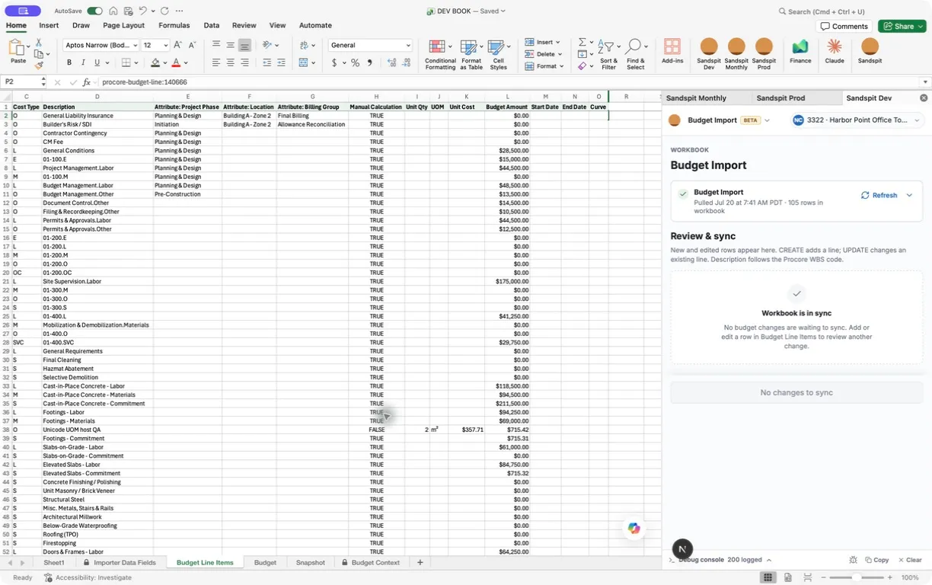Click the zoom slider handle

pos(857,578)
